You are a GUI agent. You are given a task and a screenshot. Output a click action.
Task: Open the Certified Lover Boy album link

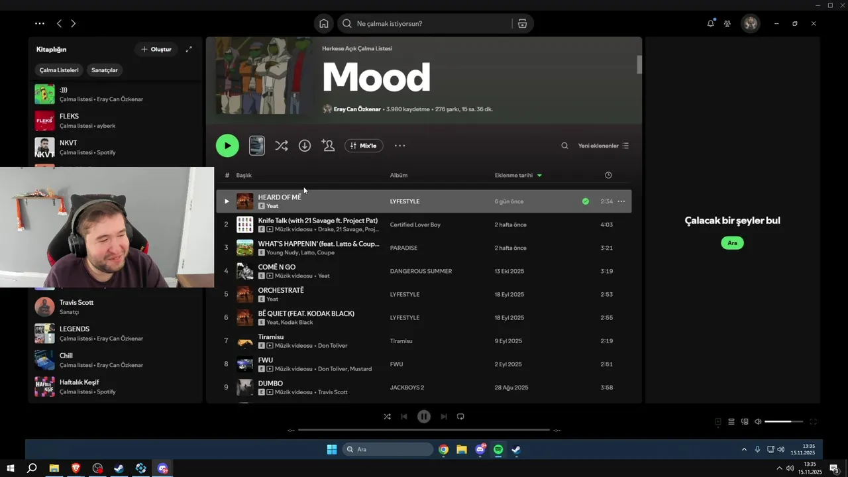tap(415, 225)
